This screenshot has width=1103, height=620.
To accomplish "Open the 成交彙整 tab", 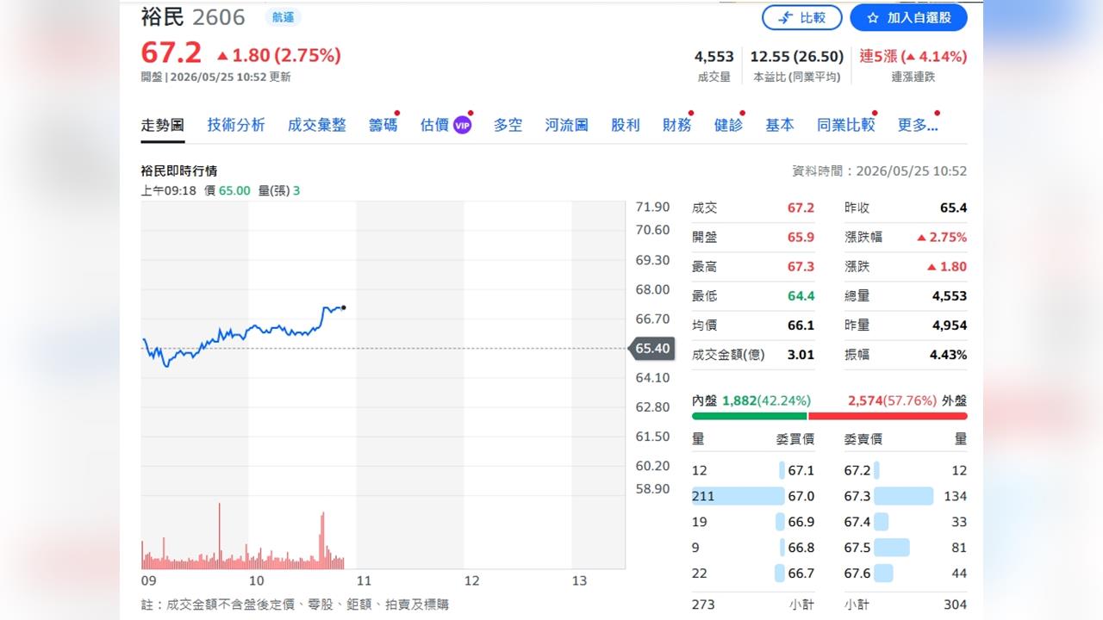I will [317, 125].
